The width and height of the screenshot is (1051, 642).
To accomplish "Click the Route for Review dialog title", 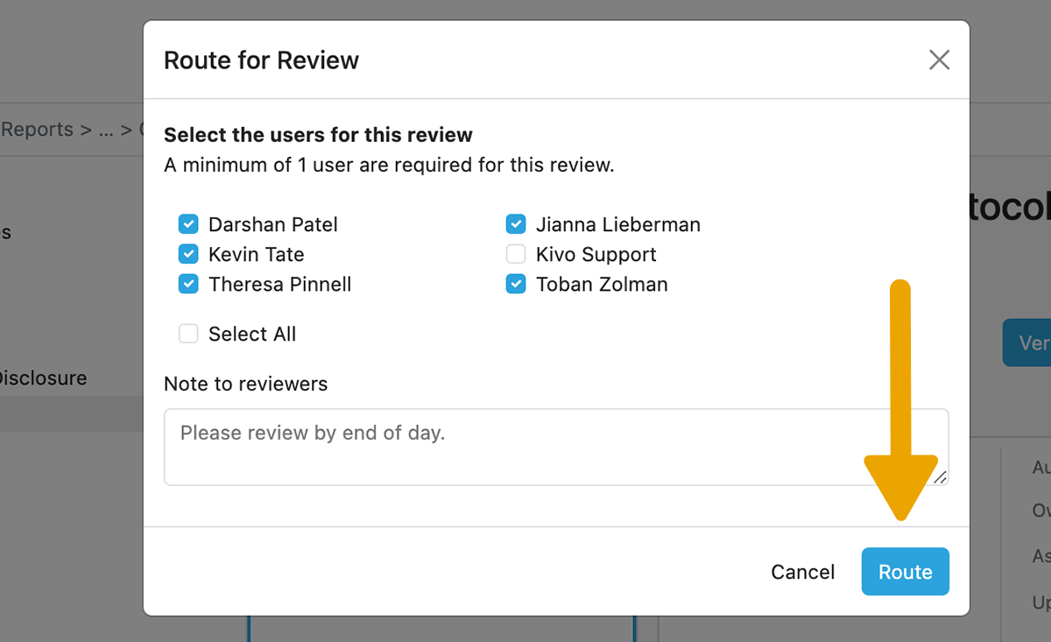I will click(260, 60).
